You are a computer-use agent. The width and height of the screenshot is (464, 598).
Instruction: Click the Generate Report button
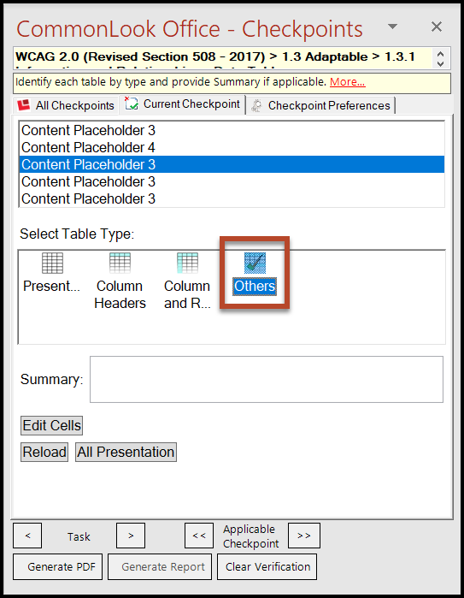point(160,567)
